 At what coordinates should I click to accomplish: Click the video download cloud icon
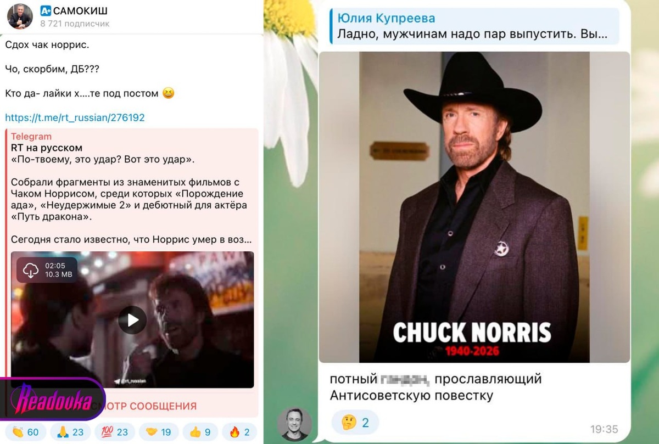[x=31, y=270]
